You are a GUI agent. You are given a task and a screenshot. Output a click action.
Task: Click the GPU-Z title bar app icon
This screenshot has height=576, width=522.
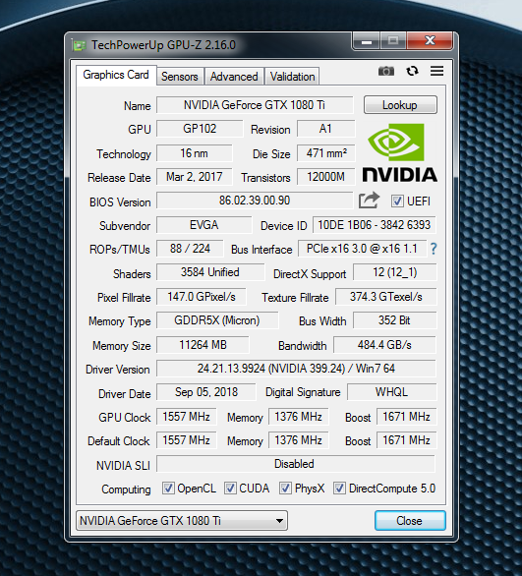click(x=79, y=45)
